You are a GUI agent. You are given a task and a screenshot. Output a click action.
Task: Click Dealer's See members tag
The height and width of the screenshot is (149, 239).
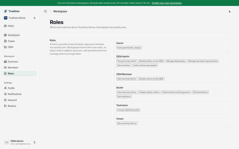(124, 97)
